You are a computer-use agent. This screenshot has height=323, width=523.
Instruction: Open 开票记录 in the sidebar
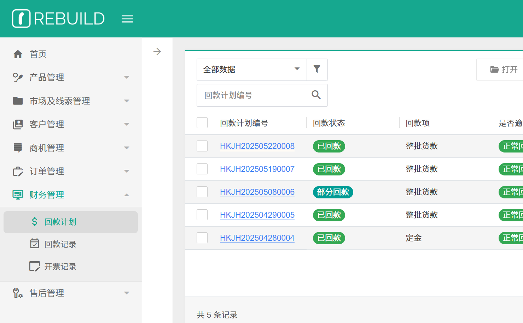click(60, 267)
